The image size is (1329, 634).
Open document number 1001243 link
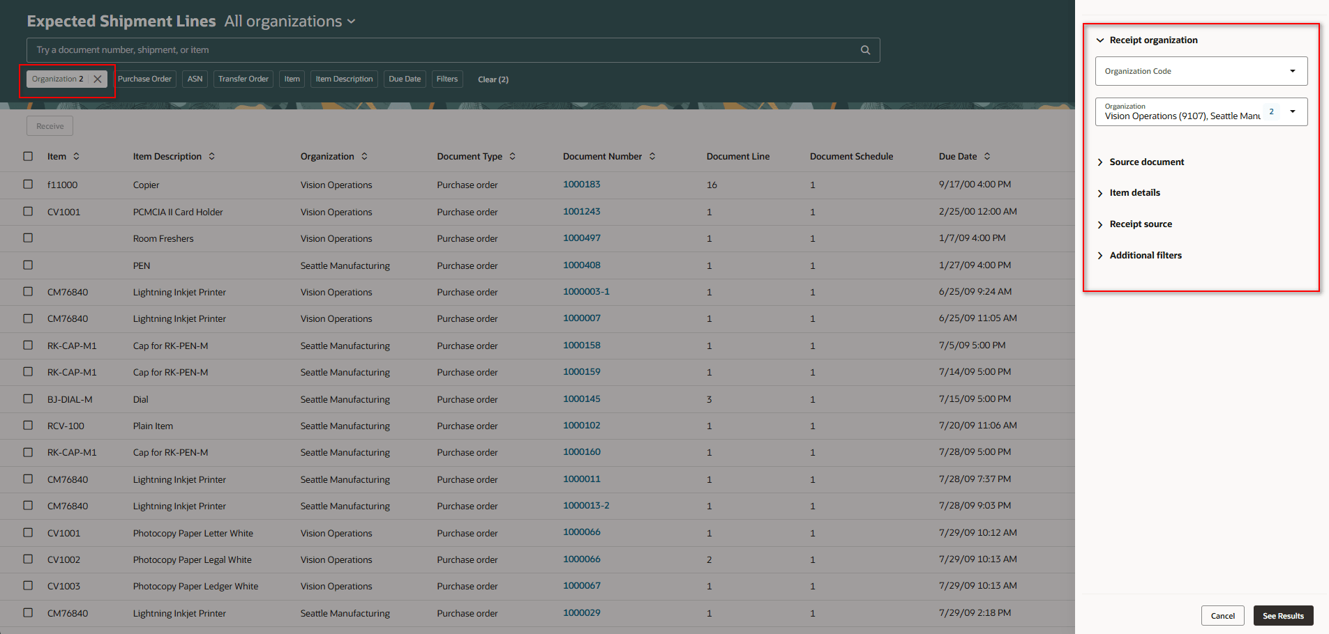click(x=582, y=211)
